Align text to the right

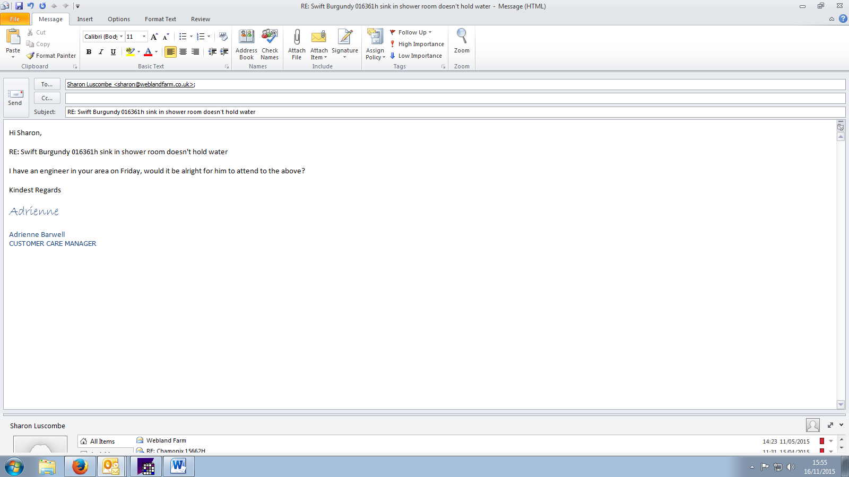coord(195,51)
